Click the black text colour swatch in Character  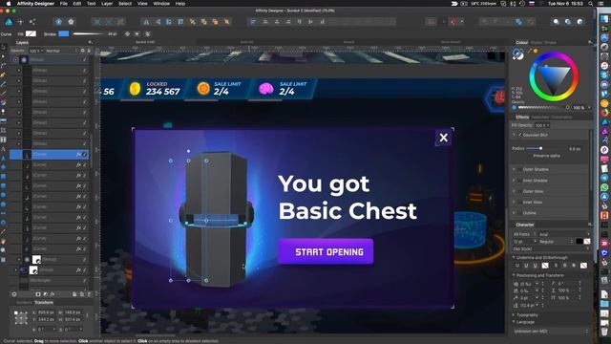pyautogui.click(x=579, y=242)
